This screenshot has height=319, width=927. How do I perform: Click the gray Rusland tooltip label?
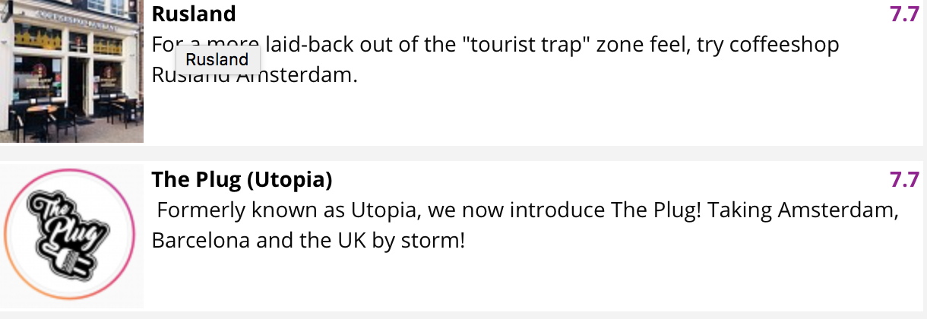pyautogui.click(x=217, y=59)
